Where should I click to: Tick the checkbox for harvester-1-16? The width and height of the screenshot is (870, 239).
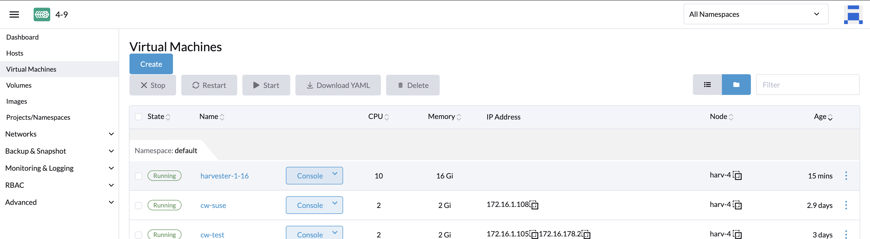click(139, 176)
